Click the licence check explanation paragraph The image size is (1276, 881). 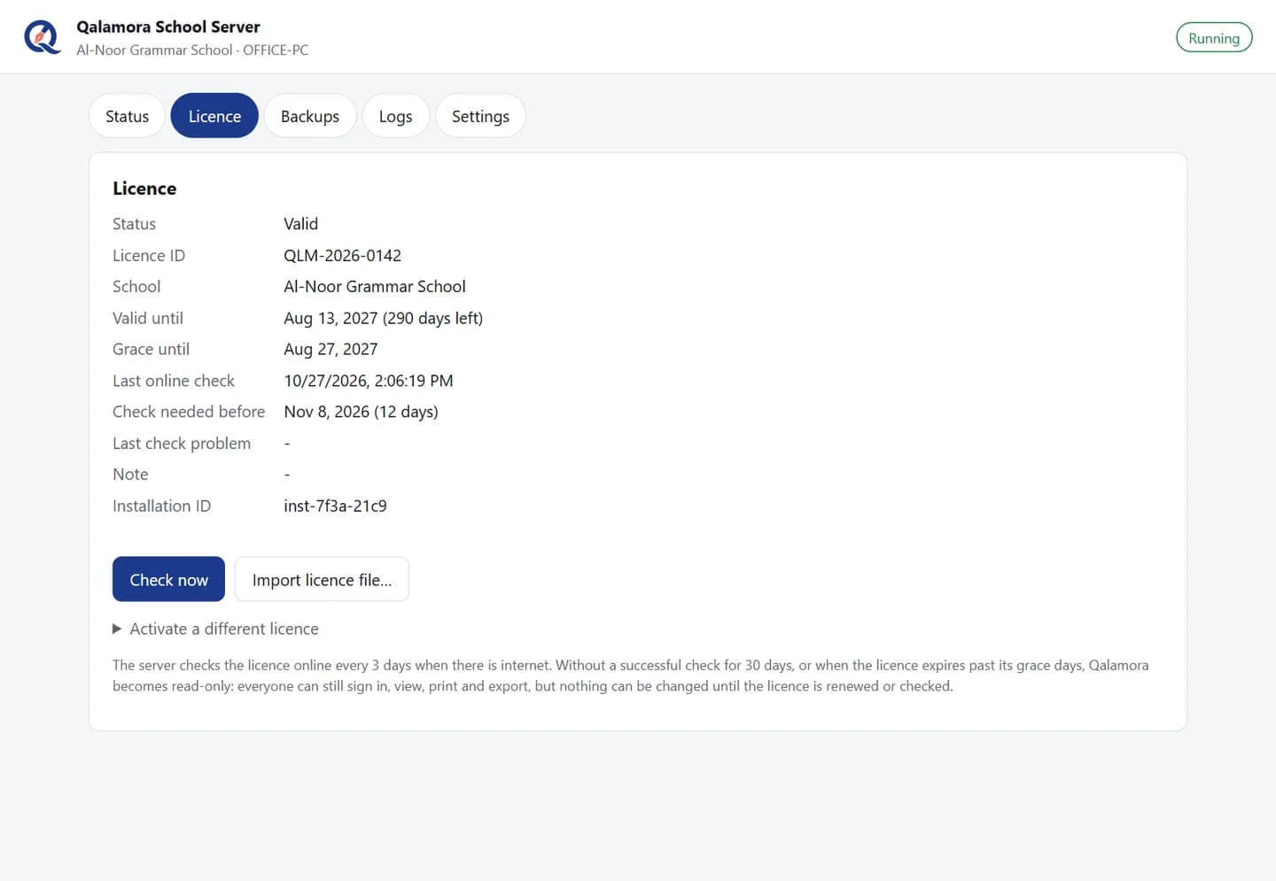630,676
